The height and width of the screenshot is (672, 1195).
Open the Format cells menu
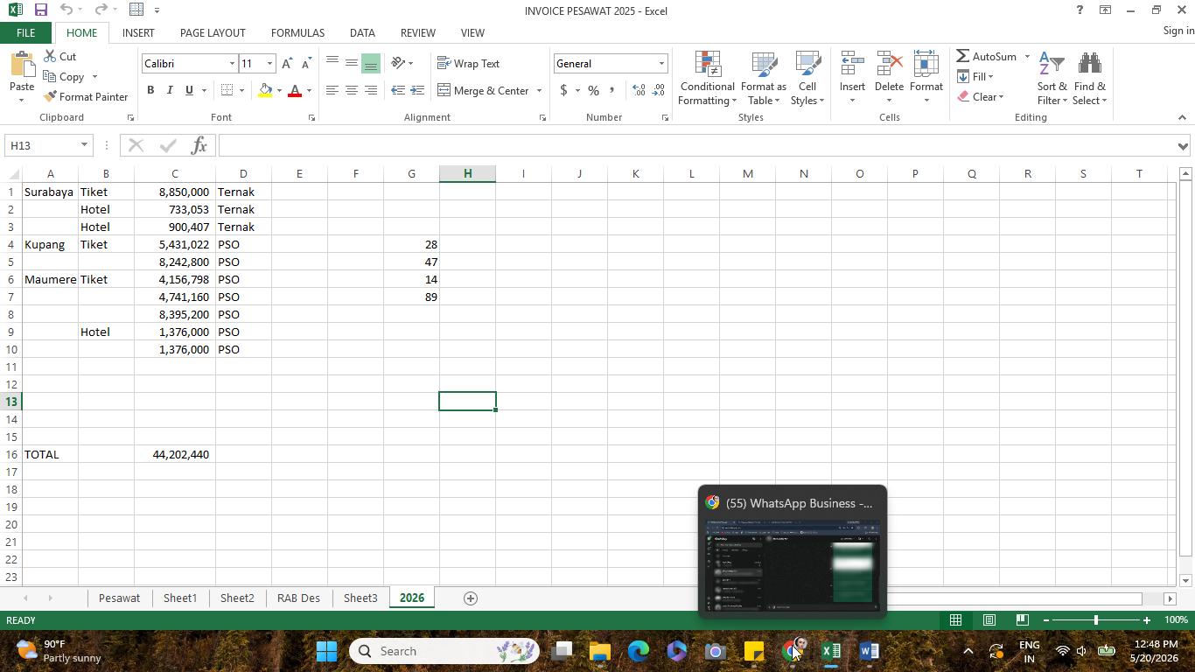point(926,78)
